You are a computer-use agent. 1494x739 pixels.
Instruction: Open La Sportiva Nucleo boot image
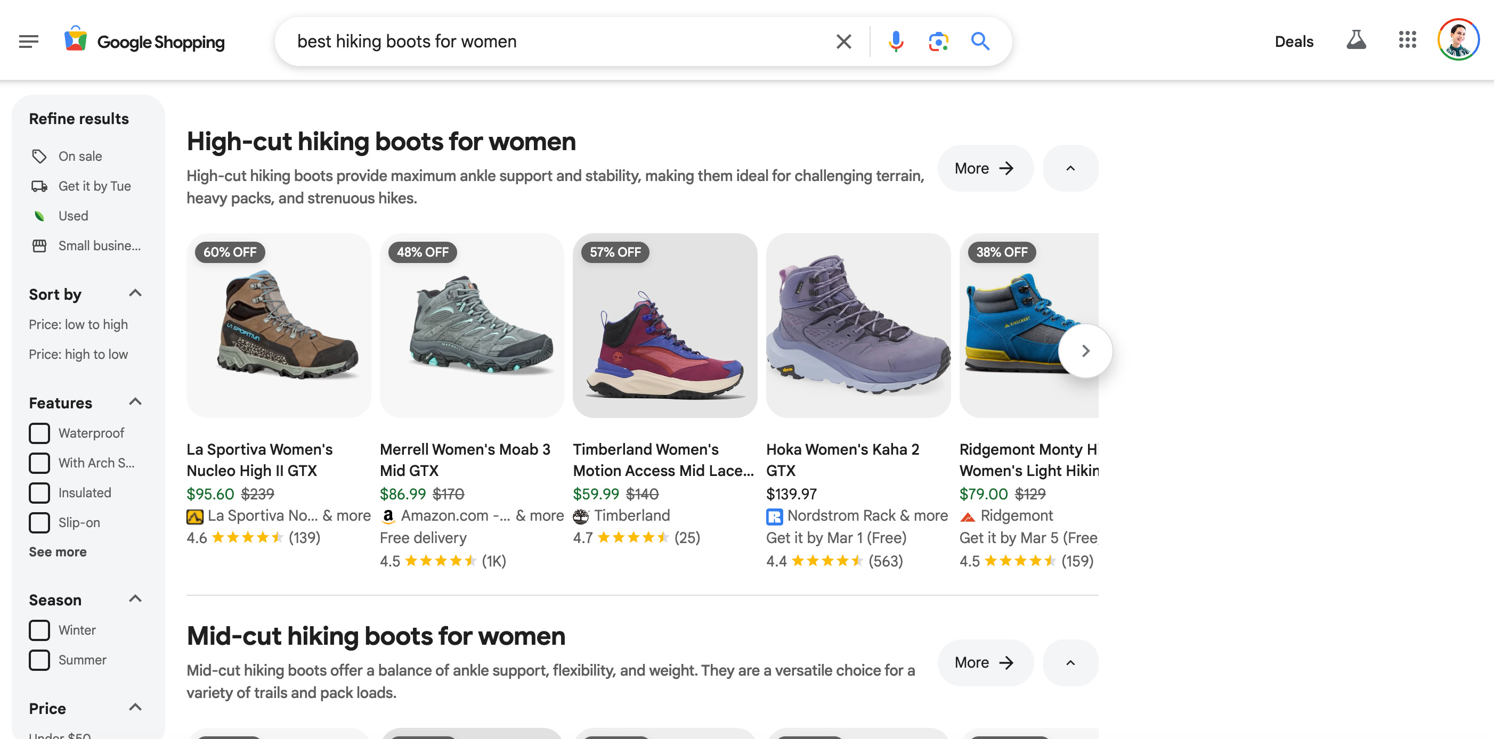click(278, 325)
